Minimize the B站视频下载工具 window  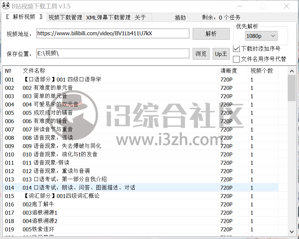(240, 6)
